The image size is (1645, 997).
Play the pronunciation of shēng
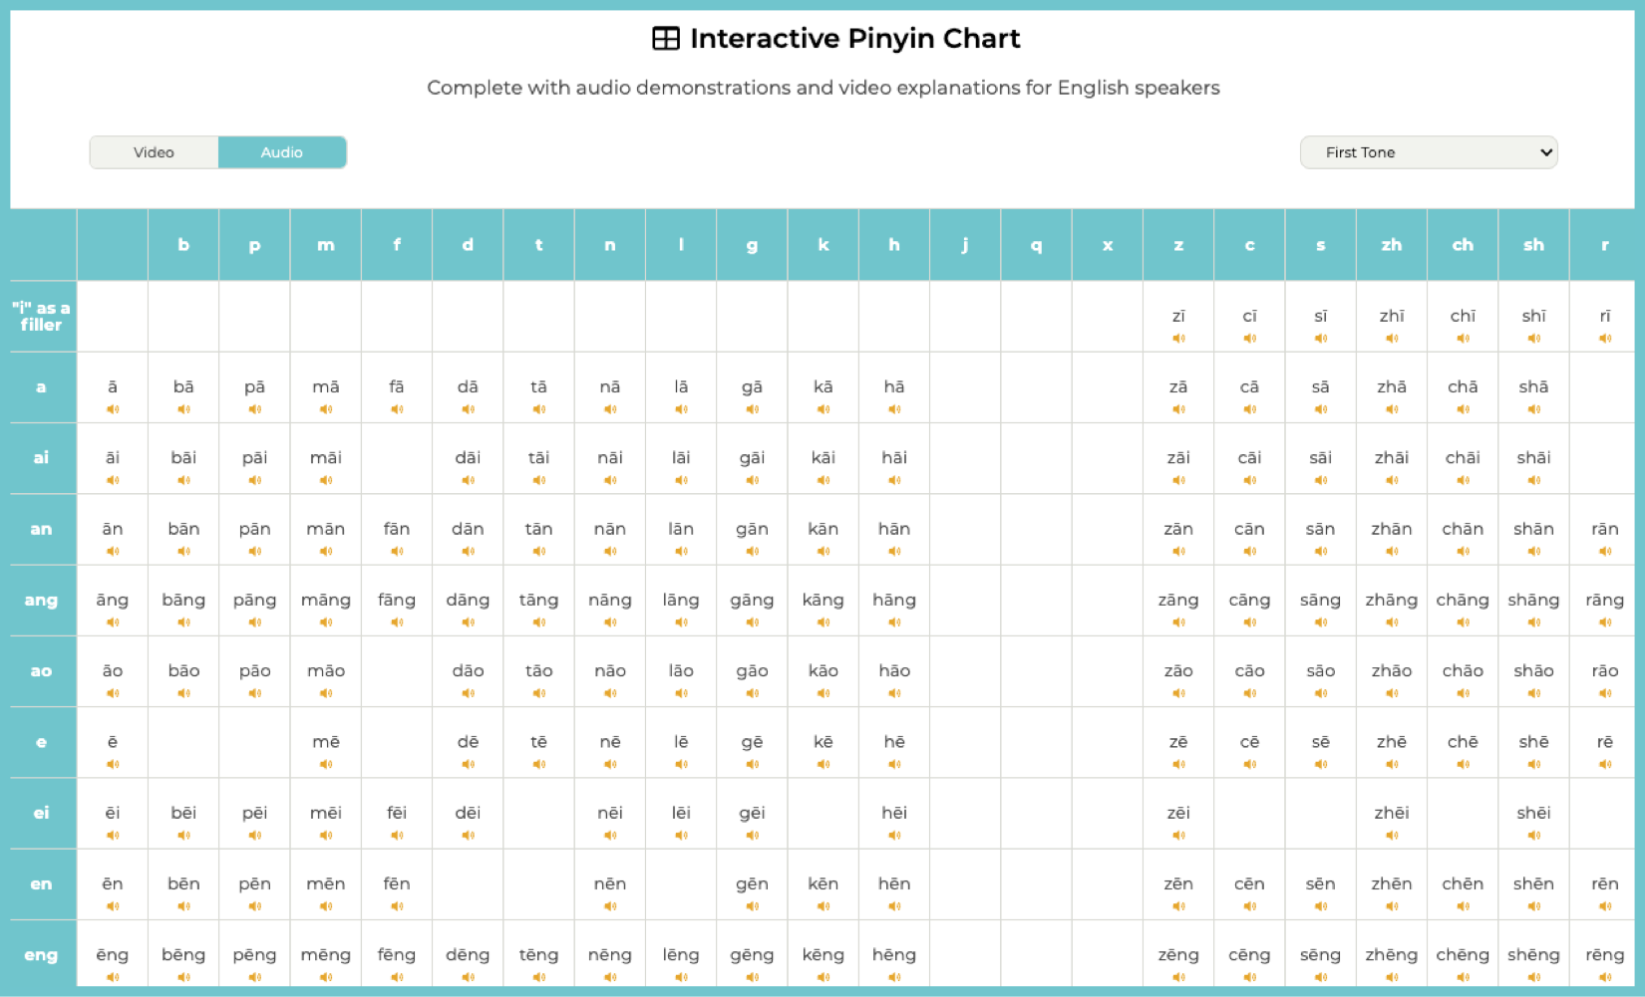1533,977
